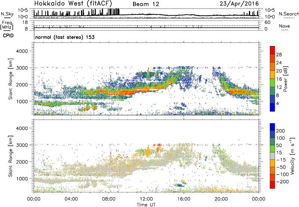Click the '60' label on the Nave axis
The height and width of the screenshot is (207, 299).
pos(268,22)
